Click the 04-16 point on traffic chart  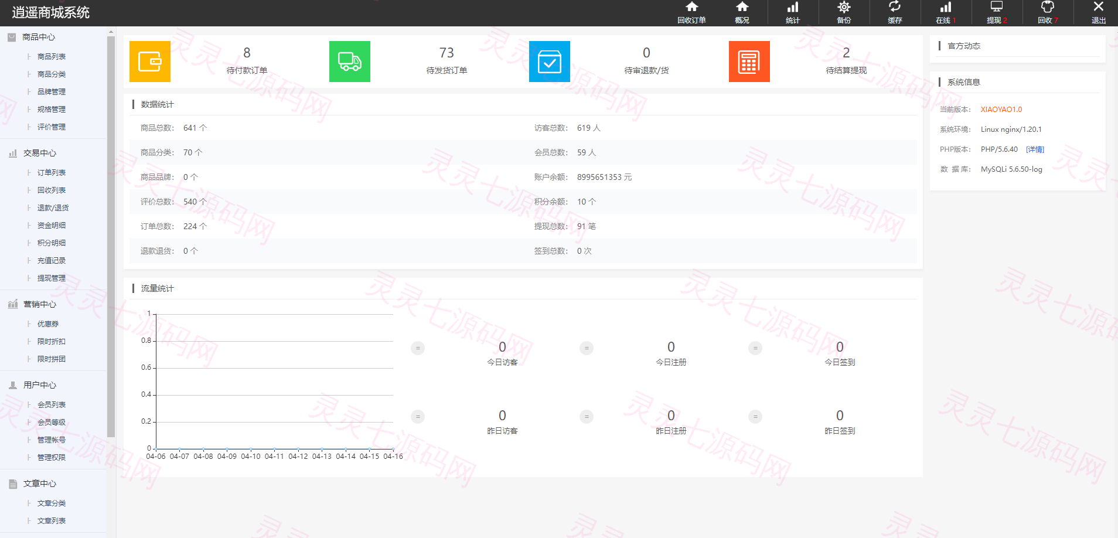point(393,449)
